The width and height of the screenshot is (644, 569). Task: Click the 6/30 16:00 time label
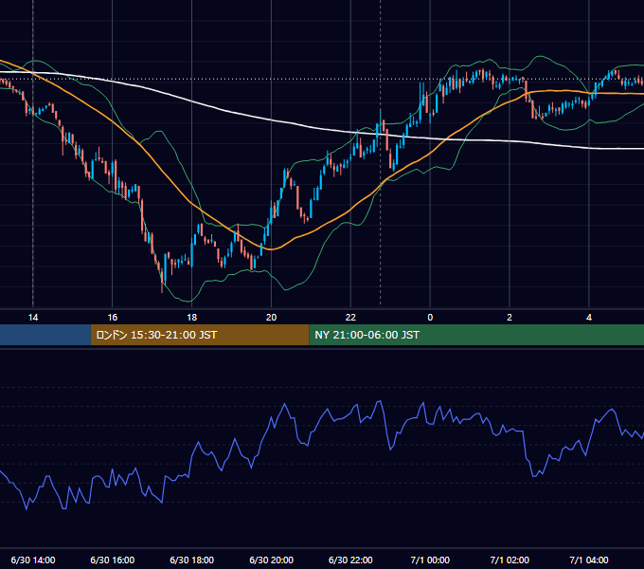point(112,560)
